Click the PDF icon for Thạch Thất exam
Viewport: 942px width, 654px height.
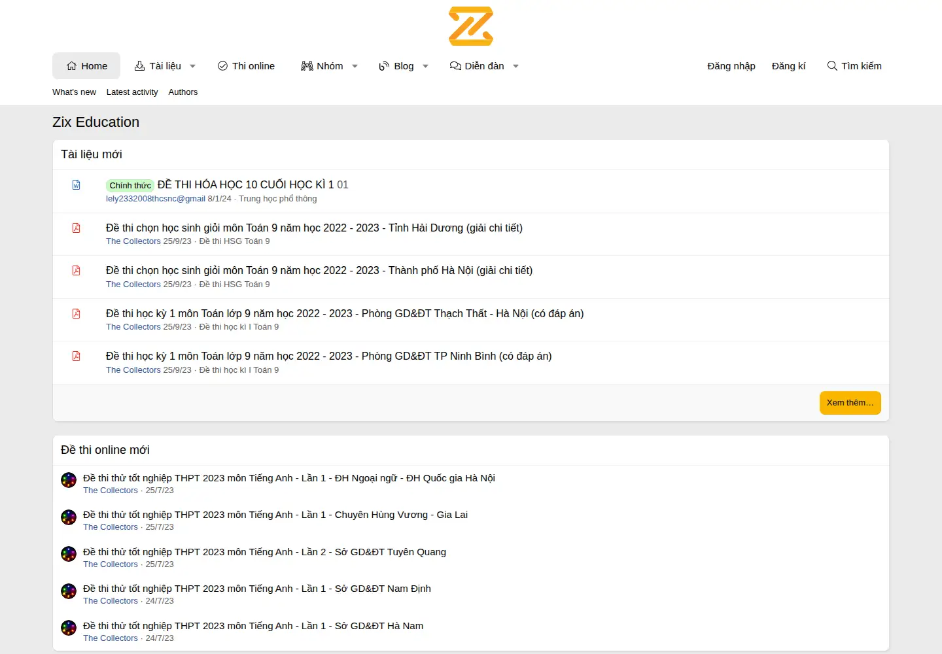point(77,313)
